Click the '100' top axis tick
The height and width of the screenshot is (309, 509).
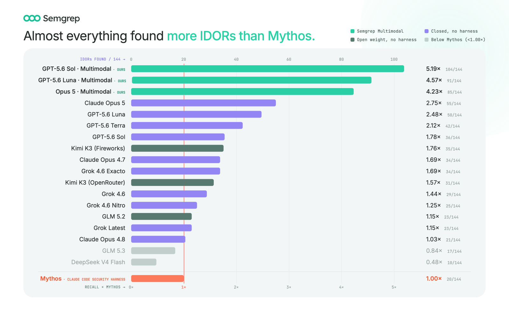394,59
